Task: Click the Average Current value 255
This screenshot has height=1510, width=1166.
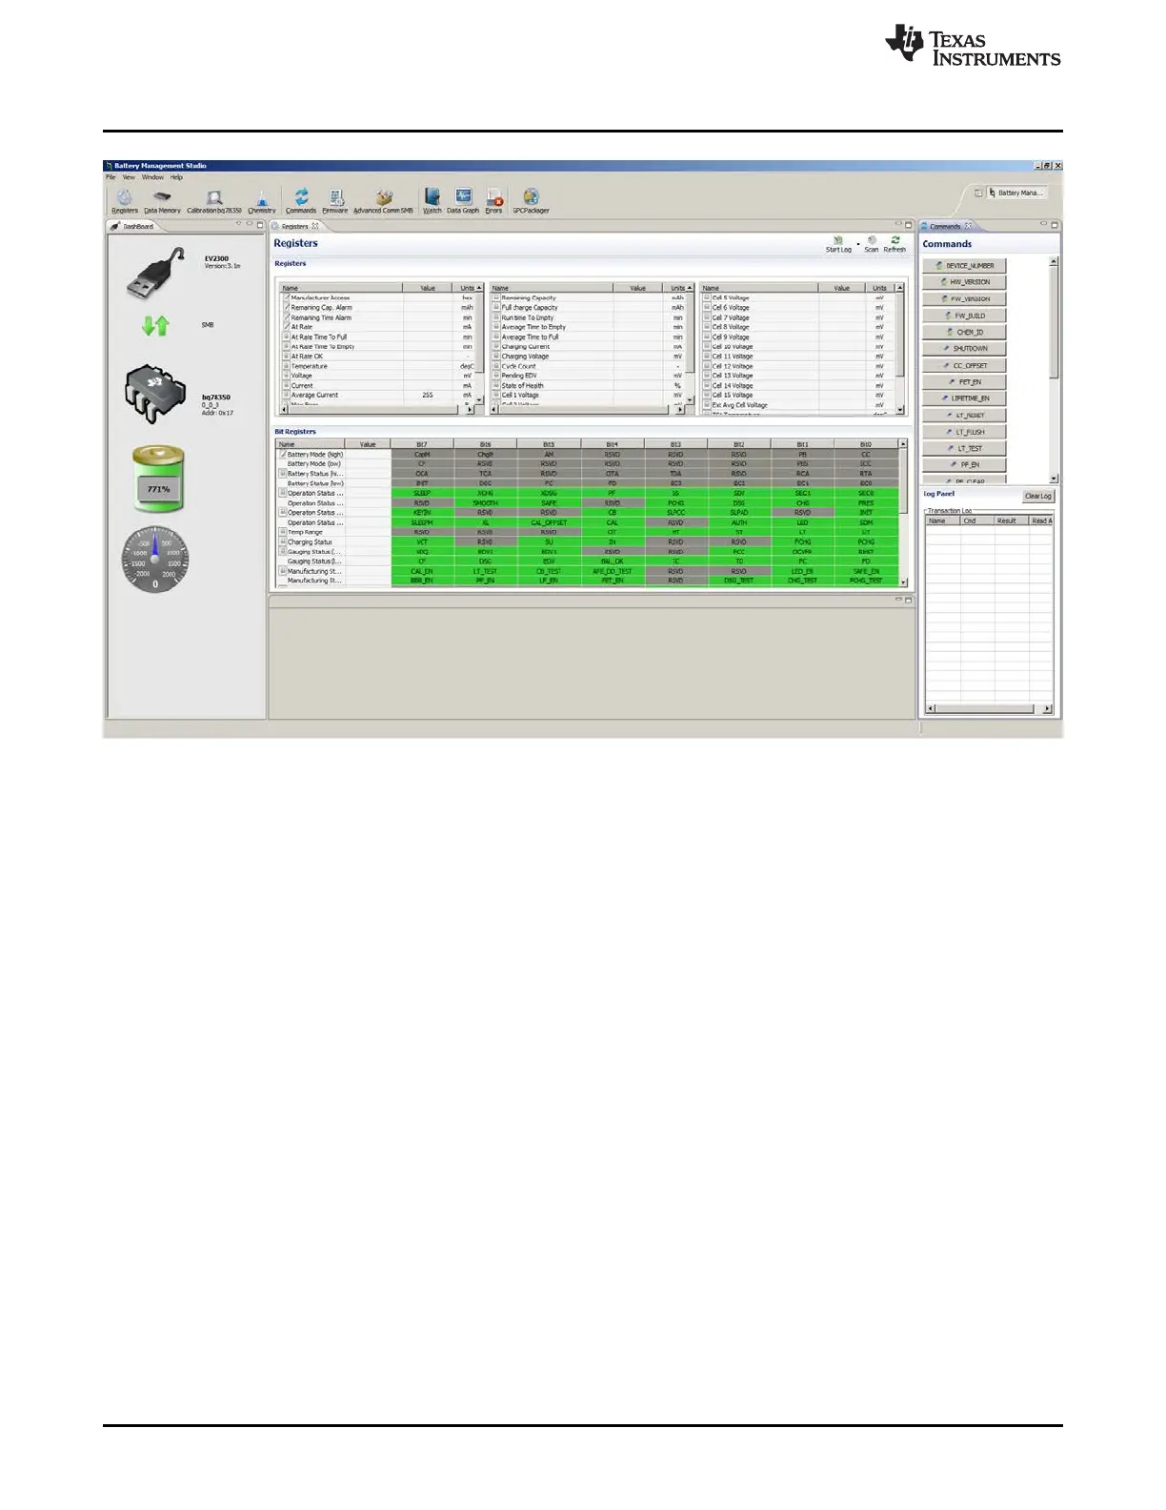Action: click(428, 395)
